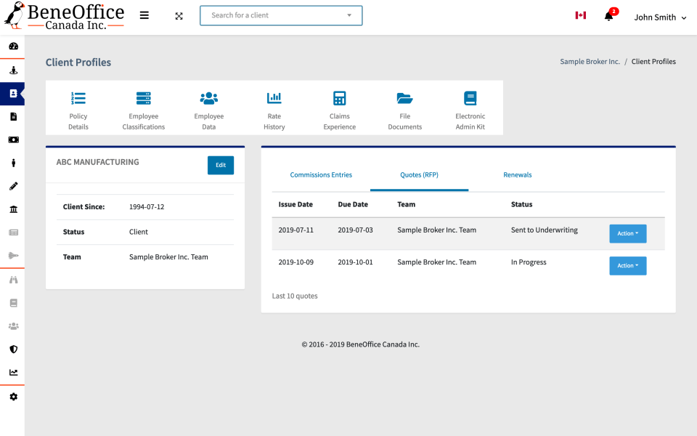Open the Claims Experience section
This screenshot has height=436, width=697.
(339, 108)
